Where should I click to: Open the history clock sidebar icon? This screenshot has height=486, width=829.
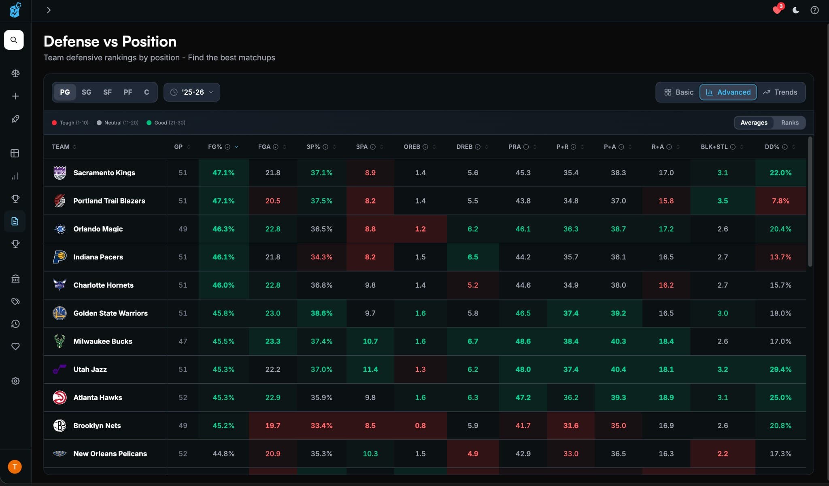(x=15, y=324)
